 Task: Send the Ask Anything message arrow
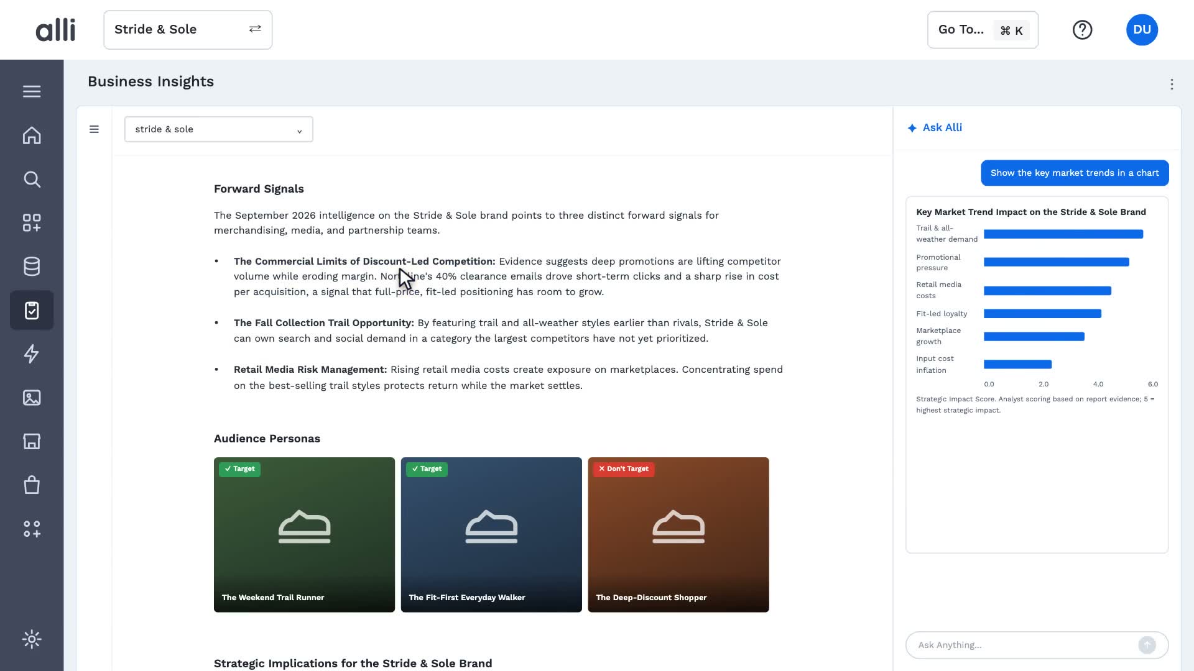[x=1147, y=645]
